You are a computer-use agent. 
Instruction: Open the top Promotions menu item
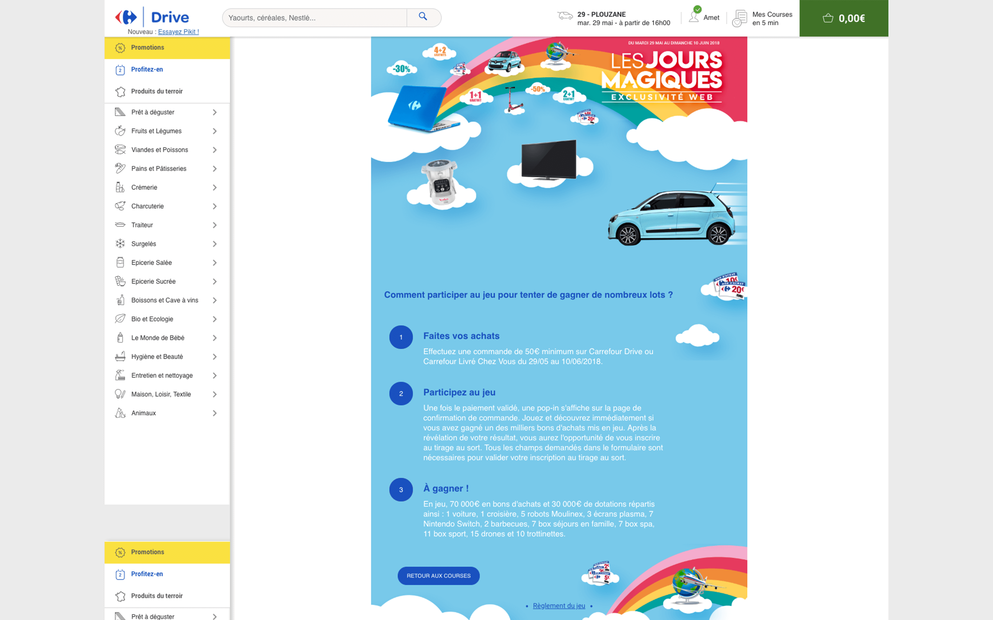coord(167,48)
